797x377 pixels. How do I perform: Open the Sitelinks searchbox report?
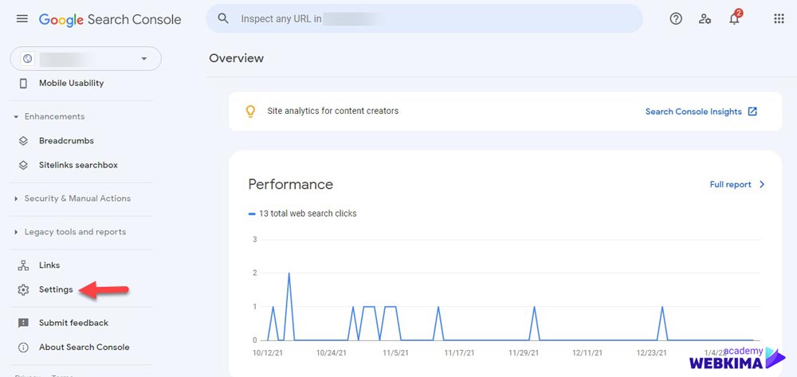click(78, 165)
